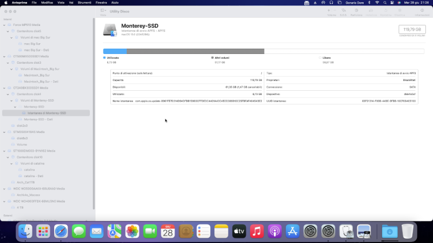The width and height of the screenshot is (433, 243).
Task: Select Macintosh_Big Sur - Dati volume
Action: tap(41, 82)
